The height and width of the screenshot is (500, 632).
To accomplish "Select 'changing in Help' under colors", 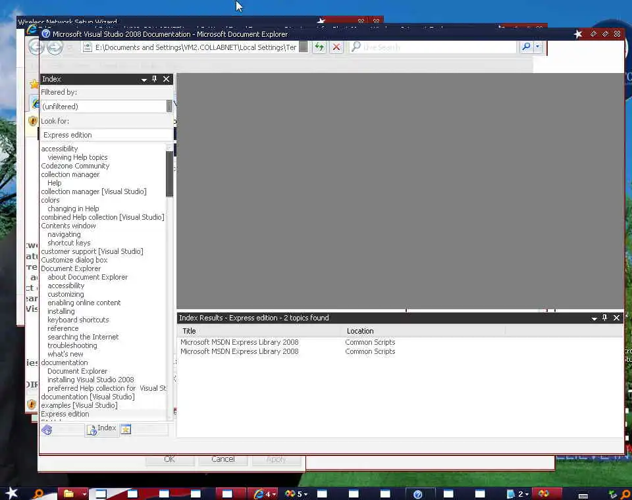I will [x=73, y=209].
